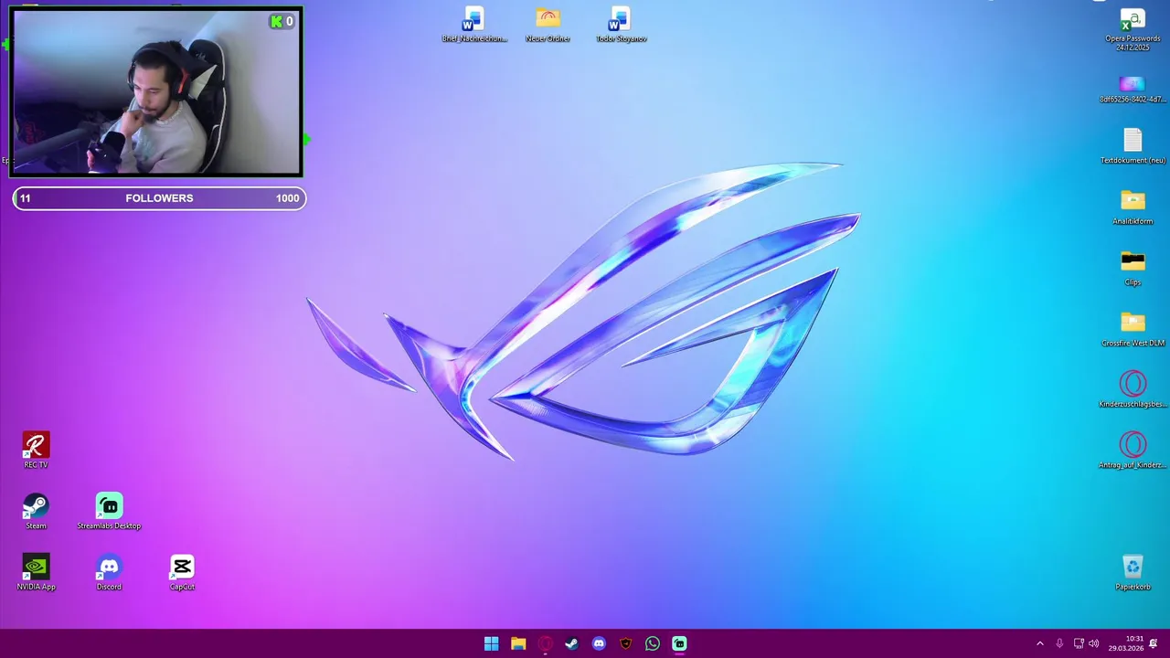Select the Brief Nachreichung Word document

[473, 25]
